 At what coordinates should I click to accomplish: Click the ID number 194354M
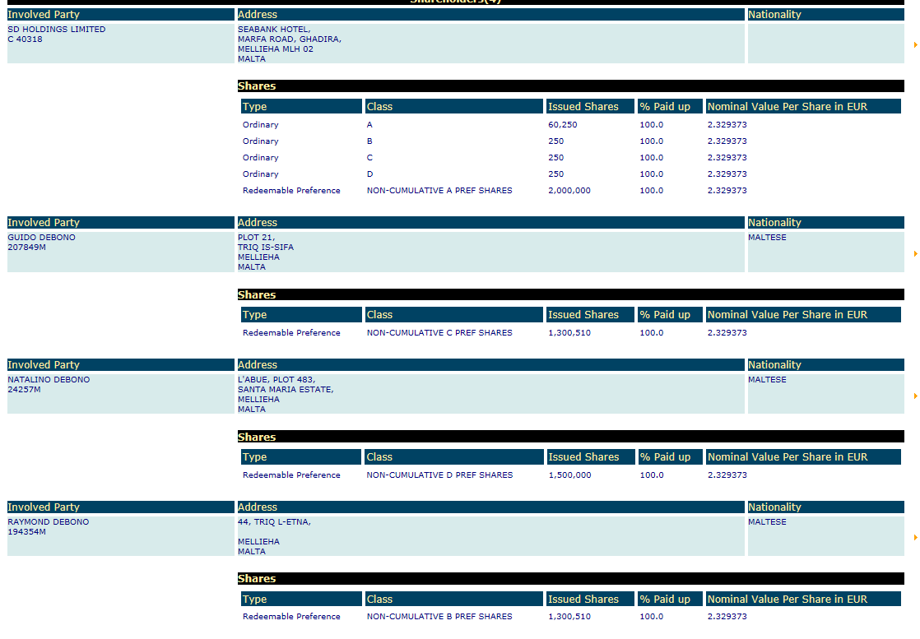pyautogui.click(x=26, y=532)
